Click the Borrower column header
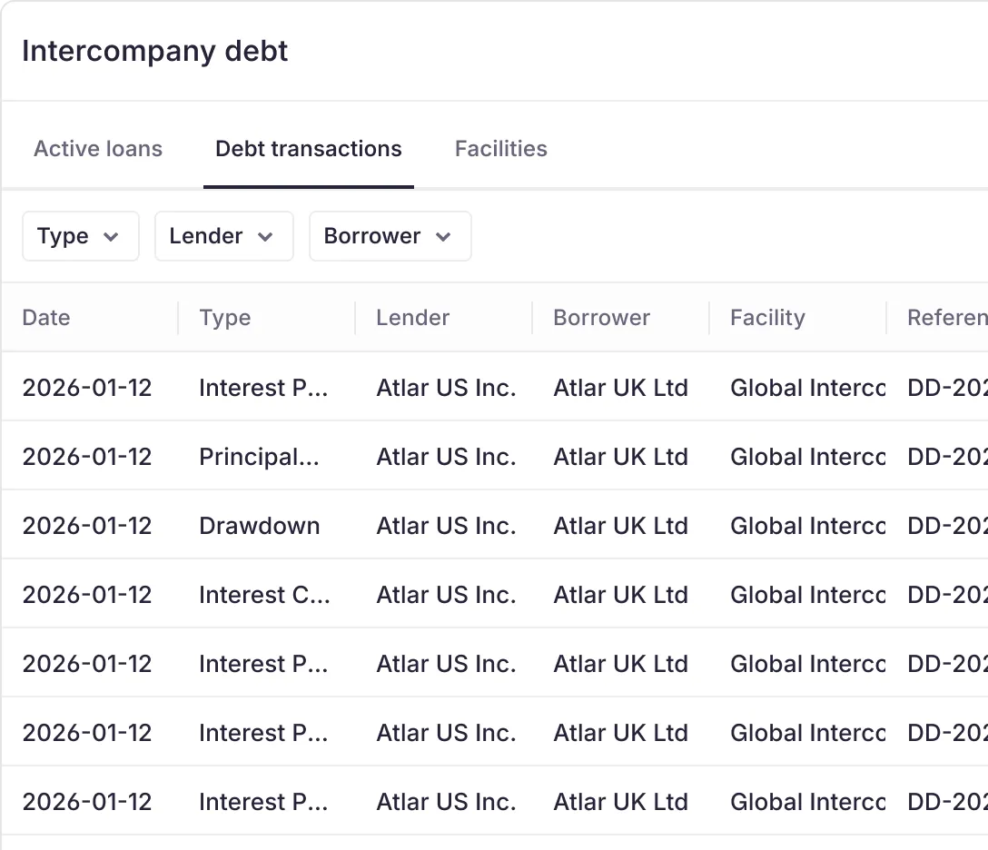Viewport: 988px width, 850px height. coord(601,318)
